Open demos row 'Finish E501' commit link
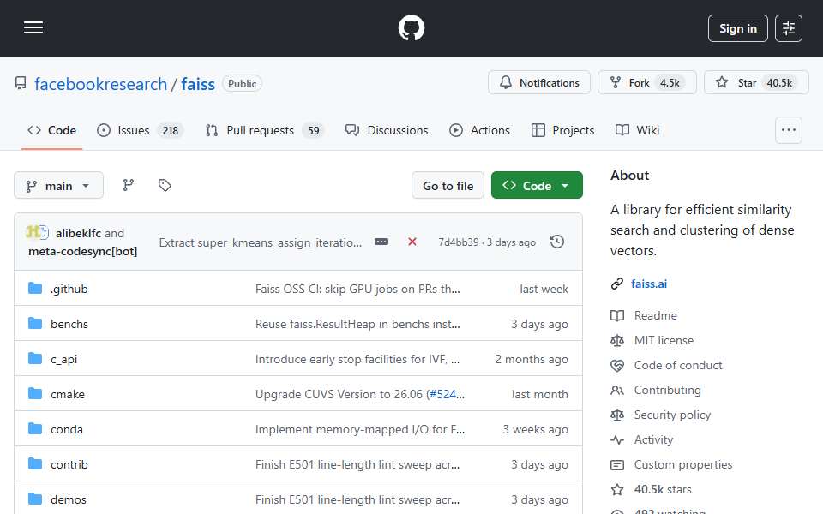This screenshot has width=823, height=514. 357,499
